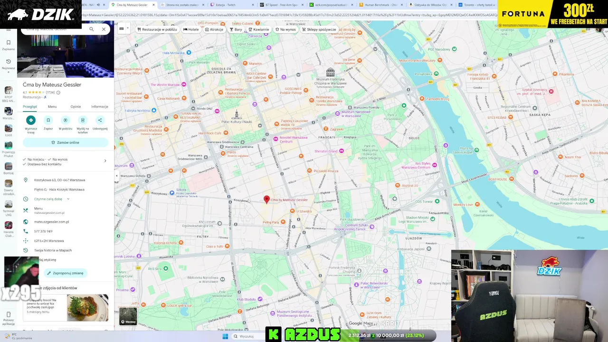608x342 pixels.
Task: Open the KPOP BBQ recent place thumbnail
Action: [8, 90]
